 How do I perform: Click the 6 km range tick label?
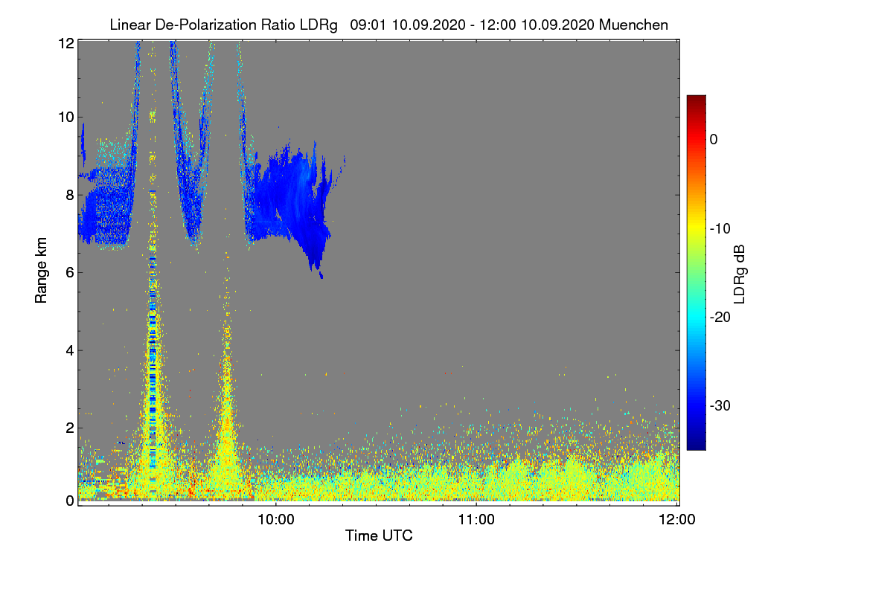(69, 272)
